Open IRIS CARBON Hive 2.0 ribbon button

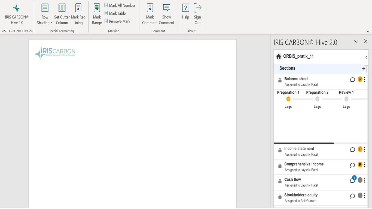[x=17, y=14]
